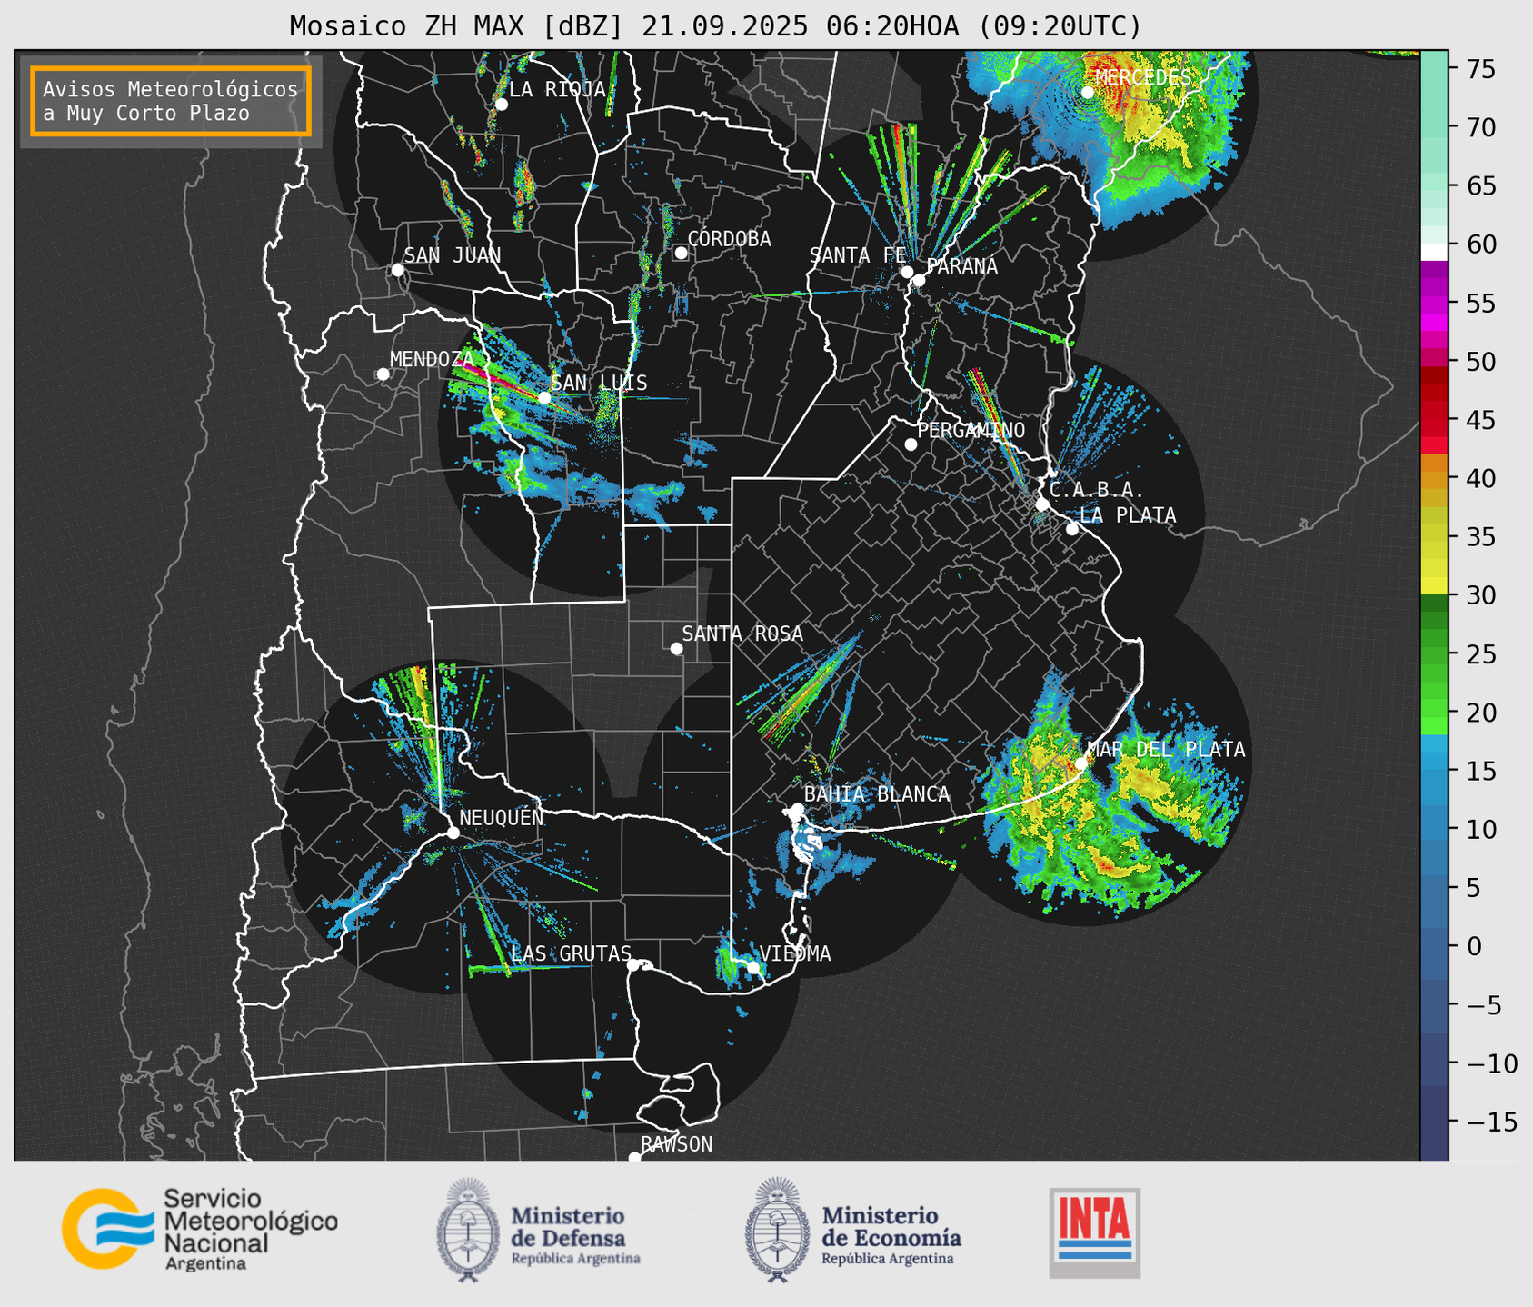Select the CÓRDOBA city label
Image resolution: width=1533 pixels, height=1307 pixels.
(730, 239)
